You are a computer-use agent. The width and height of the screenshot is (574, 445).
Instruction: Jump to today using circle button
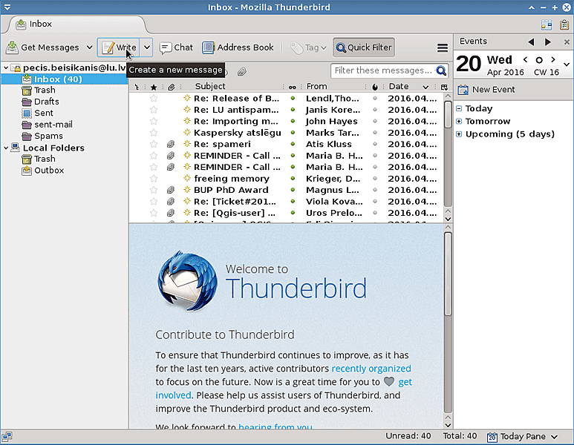(539, 60)
